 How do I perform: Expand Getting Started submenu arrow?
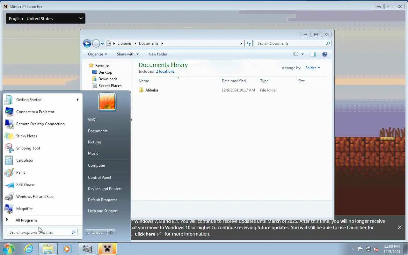[x=77, y=100]
